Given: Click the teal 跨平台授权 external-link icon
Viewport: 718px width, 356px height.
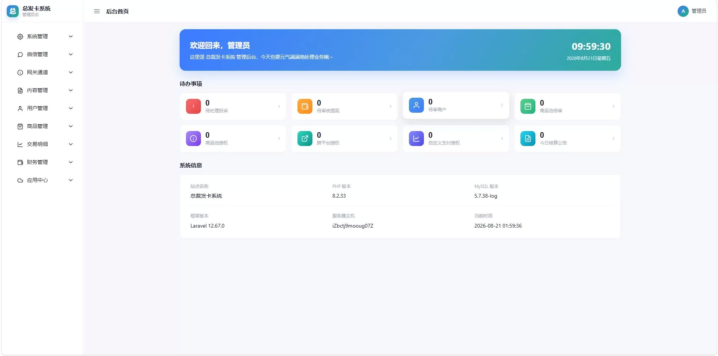Looking at the screenshot, I should pyautogui.click(x=305, y=139).
